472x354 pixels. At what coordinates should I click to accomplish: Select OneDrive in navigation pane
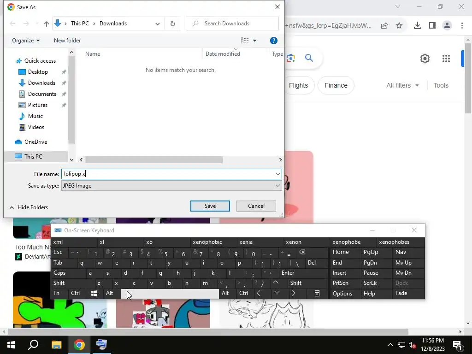click(x=35, y=142)
